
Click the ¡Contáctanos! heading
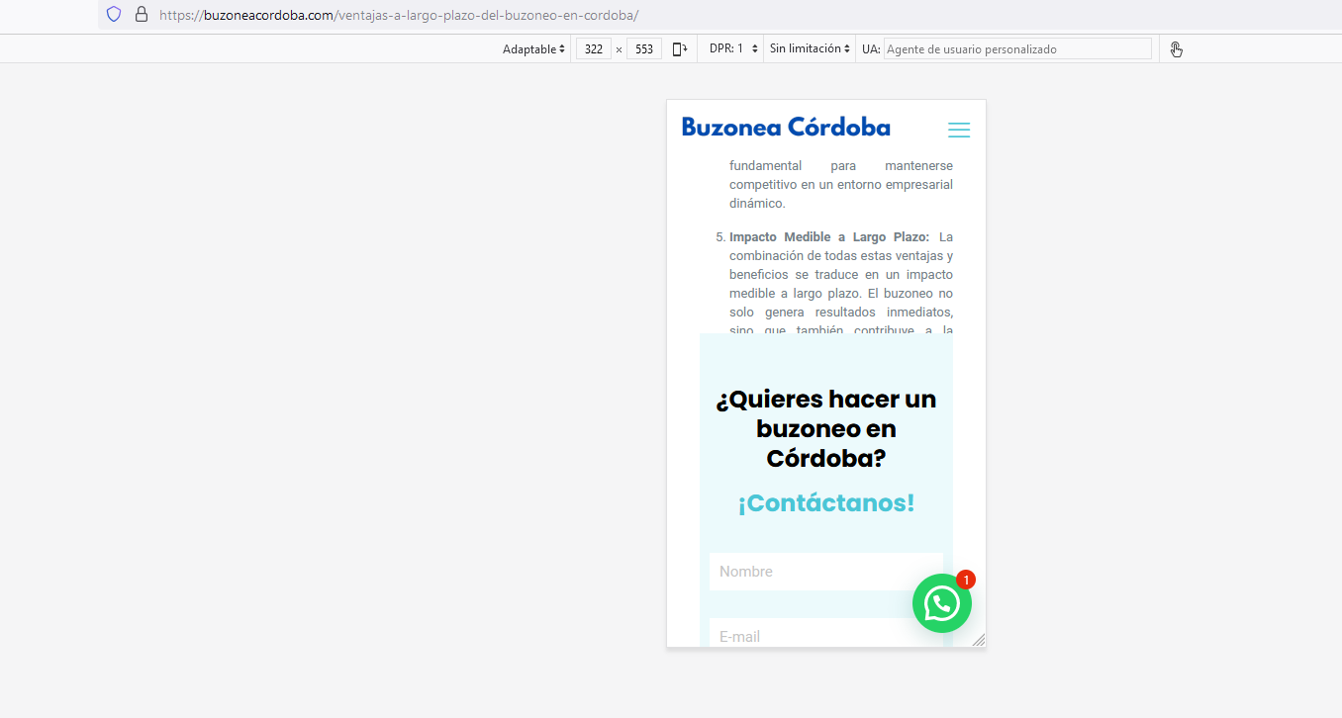[x=826, y=502]
